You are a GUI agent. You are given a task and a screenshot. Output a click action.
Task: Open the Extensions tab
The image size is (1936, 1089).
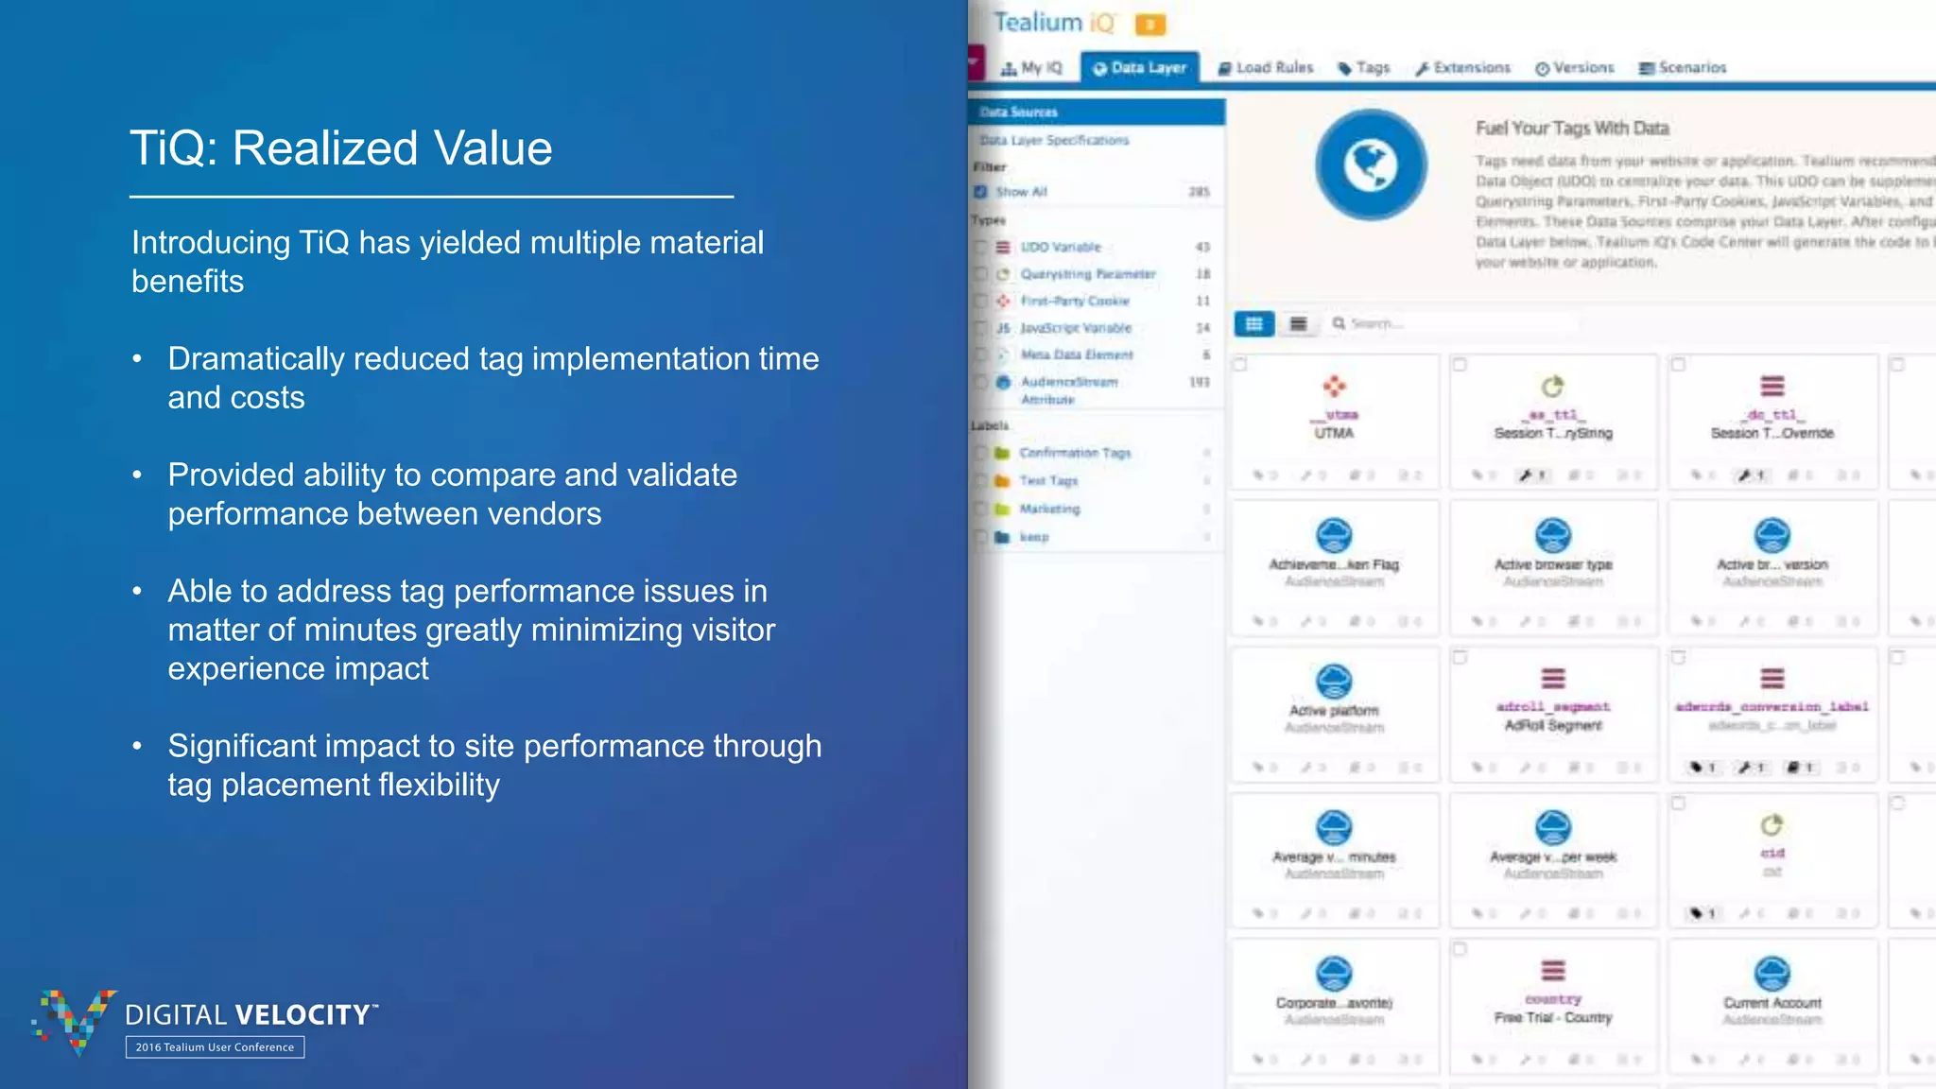tap(1462, 68)
